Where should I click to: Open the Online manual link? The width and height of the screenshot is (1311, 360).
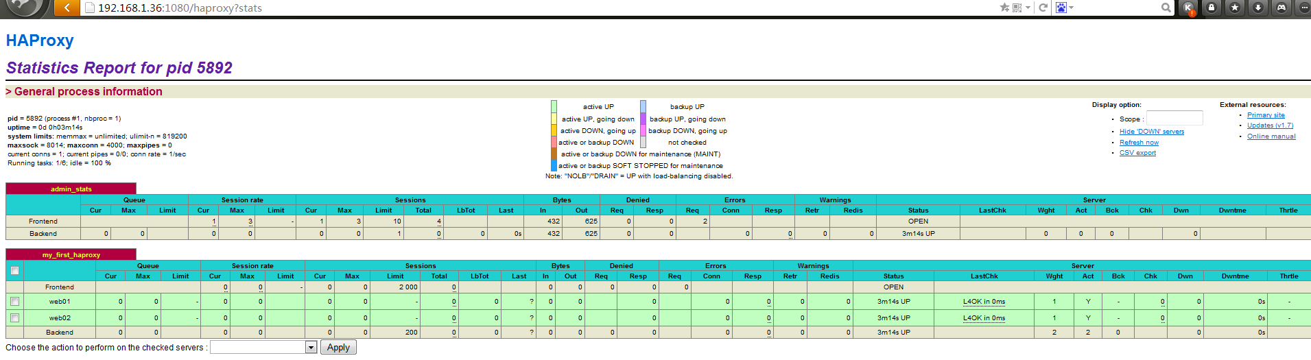tap(1271, 136)
